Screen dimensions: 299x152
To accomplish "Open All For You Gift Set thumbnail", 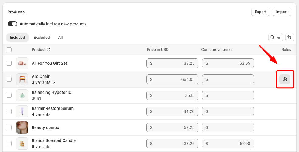I will (22, 63).
